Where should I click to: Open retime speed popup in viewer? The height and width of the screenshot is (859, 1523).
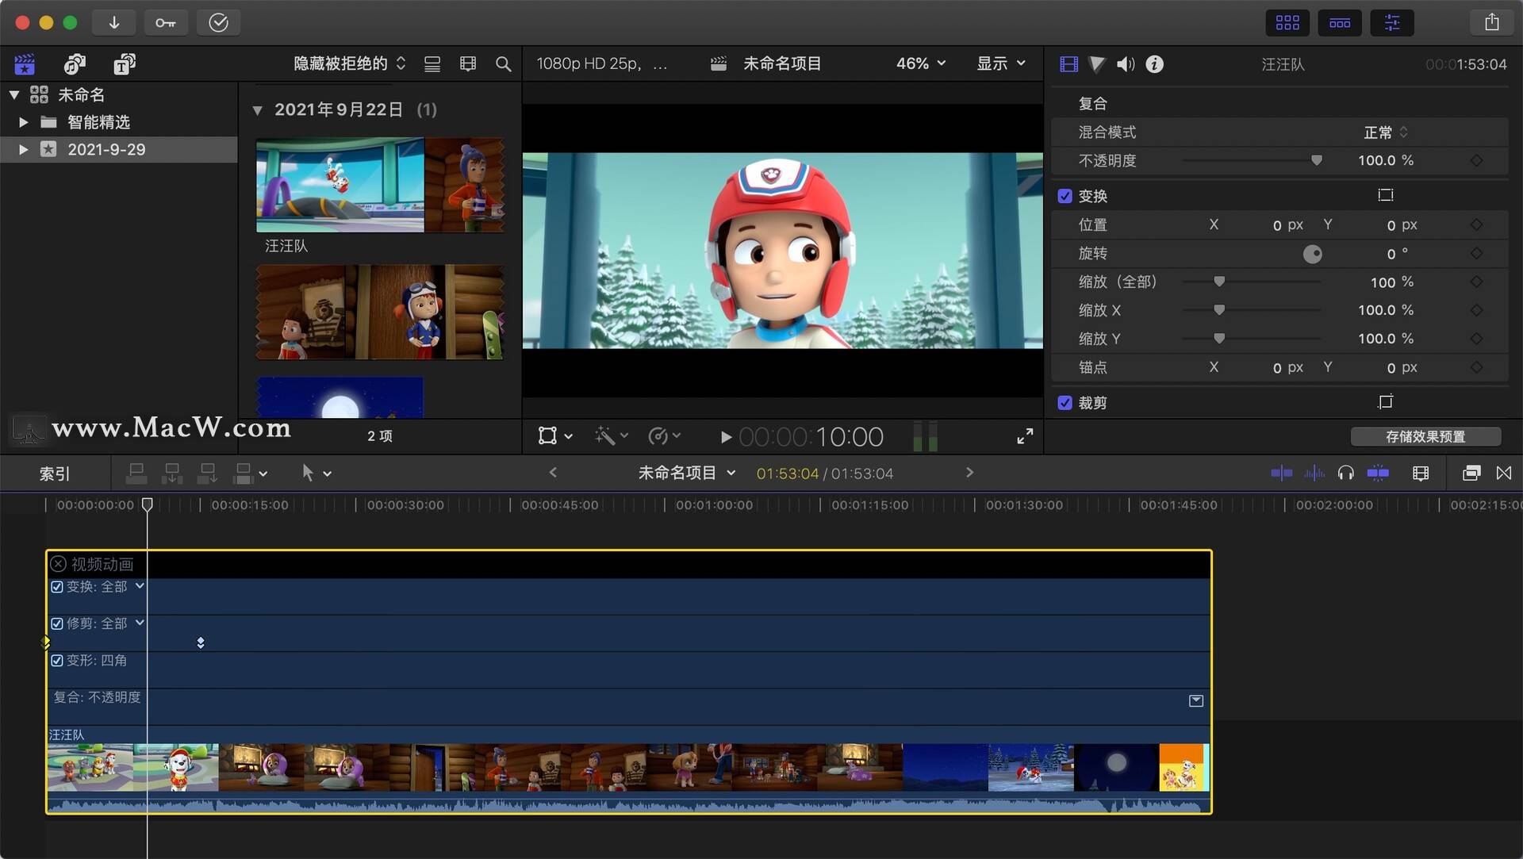665,436
